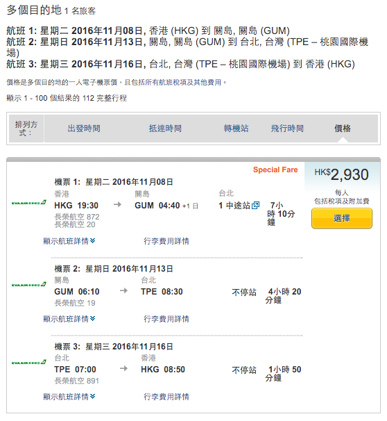Click arrow between HKG 19:30 and GUM
The image size is (387, 421).
point(117,204)
